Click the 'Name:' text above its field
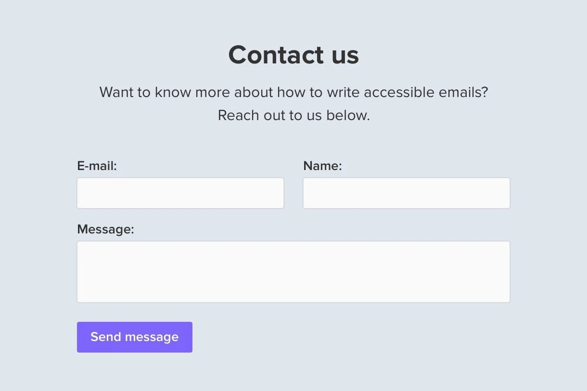587x391 pixels. [x=322, y=165]
